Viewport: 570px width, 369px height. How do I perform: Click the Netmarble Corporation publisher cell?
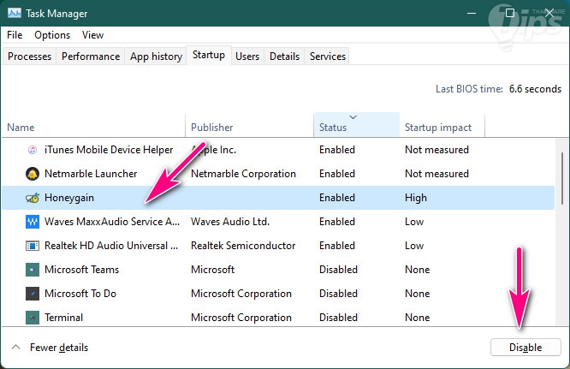(x=244, y=174)
